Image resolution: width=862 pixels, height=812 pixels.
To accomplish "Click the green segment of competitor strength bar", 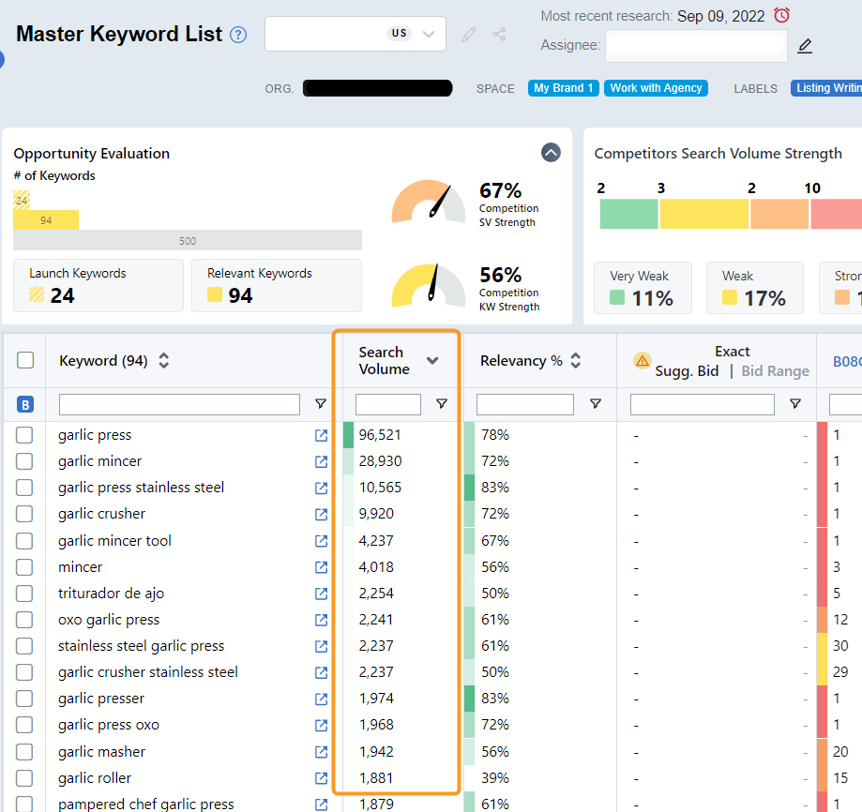I will pyautogui.click(x=628, y=214).
